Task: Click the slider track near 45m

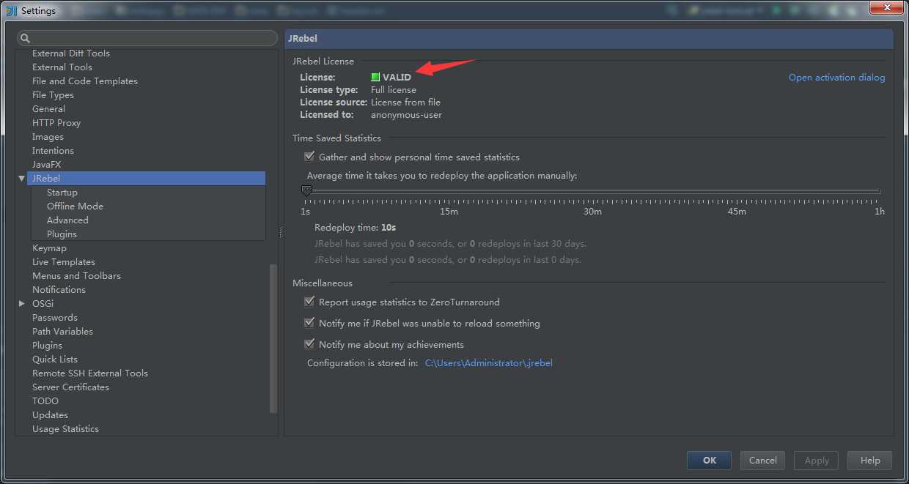Action: tap(737, 192)
